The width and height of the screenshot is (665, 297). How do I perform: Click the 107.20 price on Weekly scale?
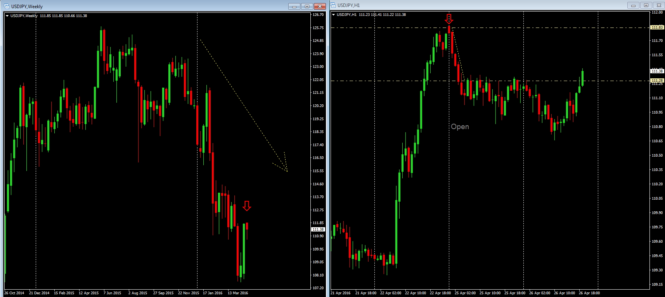tap(318, 288)
